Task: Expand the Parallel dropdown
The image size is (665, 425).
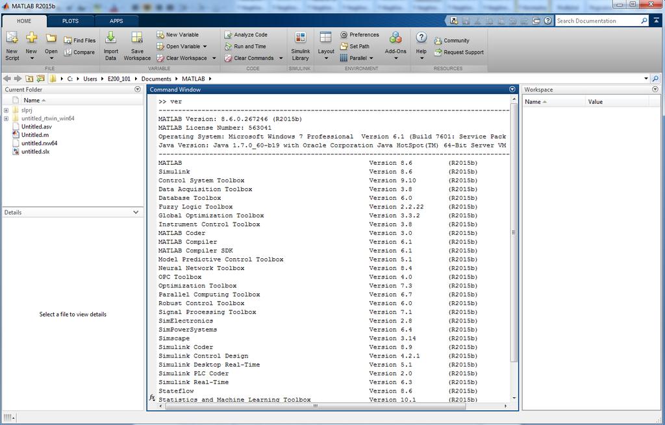Action: point(371,58)
